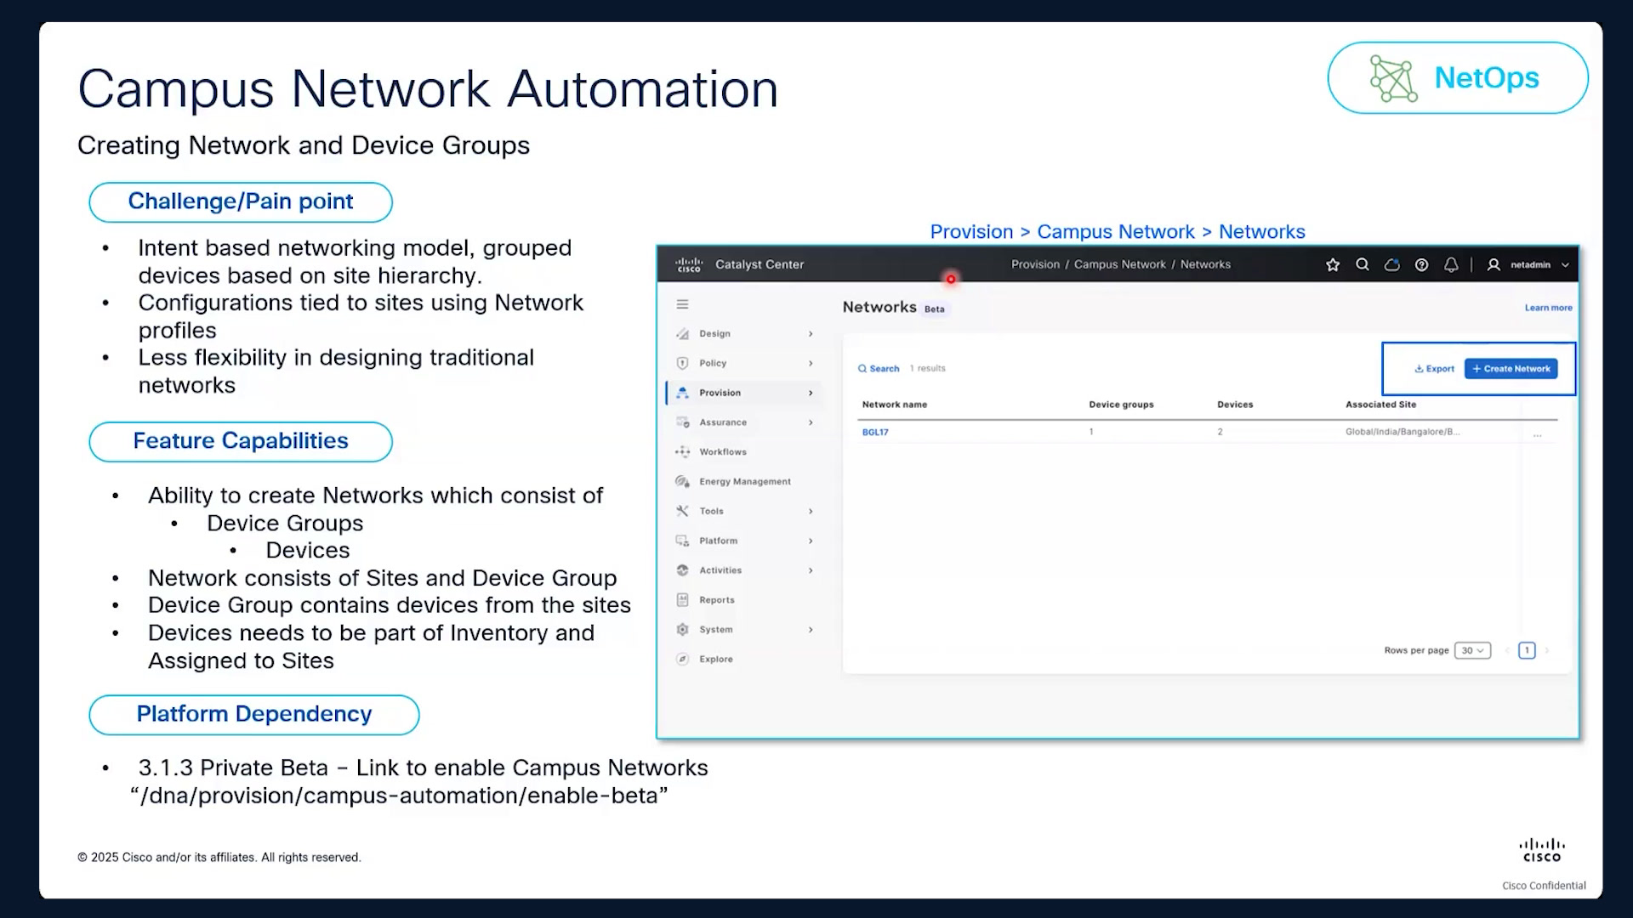The image size is (1633, 918).
Task: Click the Reports icon in the sidebar
Action: (x=682, y=600)
